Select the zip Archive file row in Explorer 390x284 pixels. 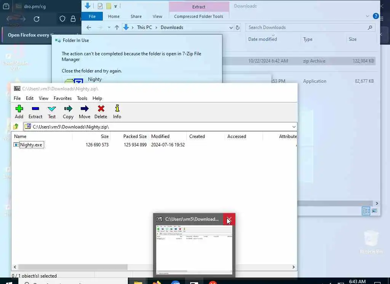click(x=299, y=61)
